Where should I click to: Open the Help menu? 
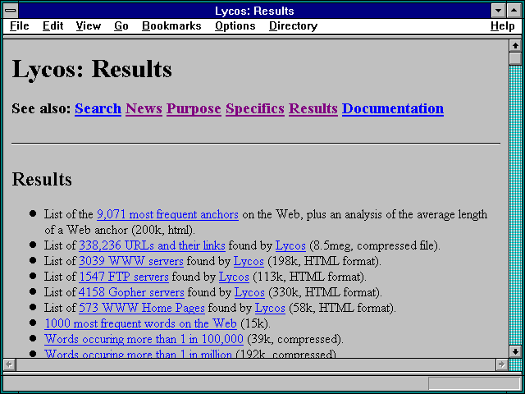tap(503, 25)
